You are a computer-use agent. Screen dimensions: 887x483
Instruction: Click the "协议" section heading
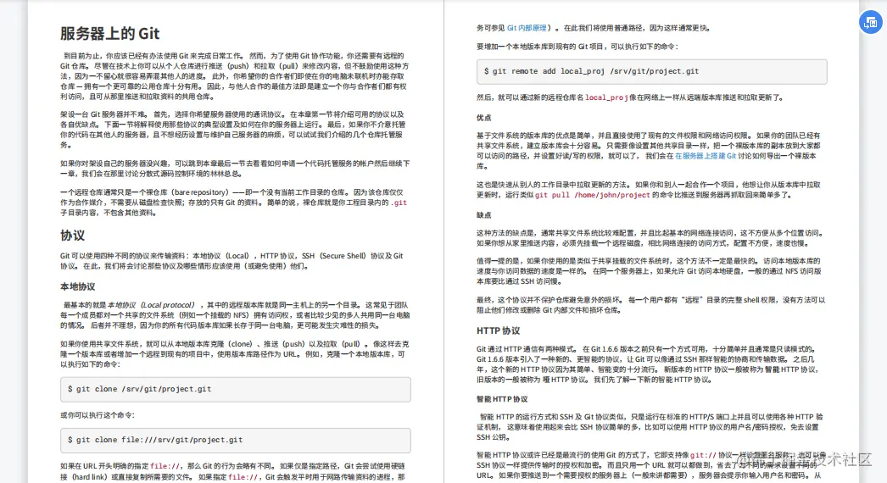tap(72, 236)
